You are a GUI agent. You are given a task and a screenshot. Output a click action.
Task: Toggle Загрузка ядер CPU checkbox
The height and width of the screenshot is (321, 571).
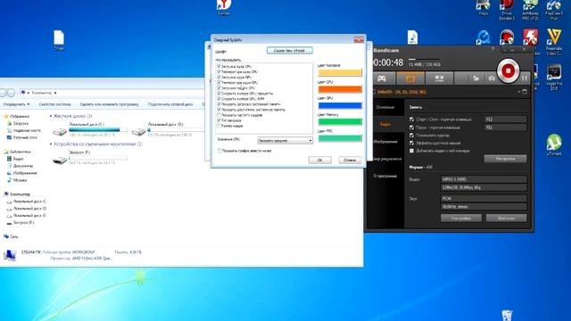tap(219, 67)
